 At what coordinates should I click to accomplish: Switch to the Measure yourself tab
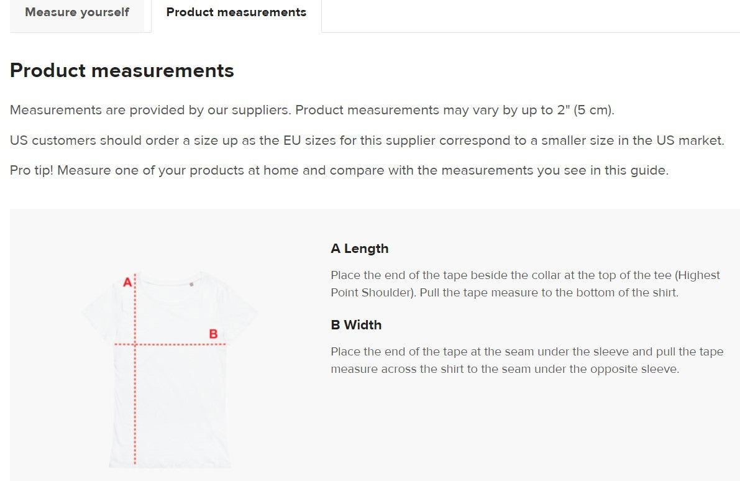pyautogui.click(x=76, y=12)
